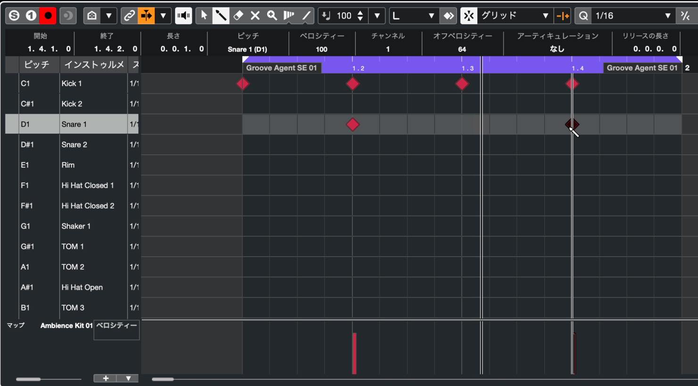
Task: Select the Zoom magnifier tool
Action: point(272,16)
